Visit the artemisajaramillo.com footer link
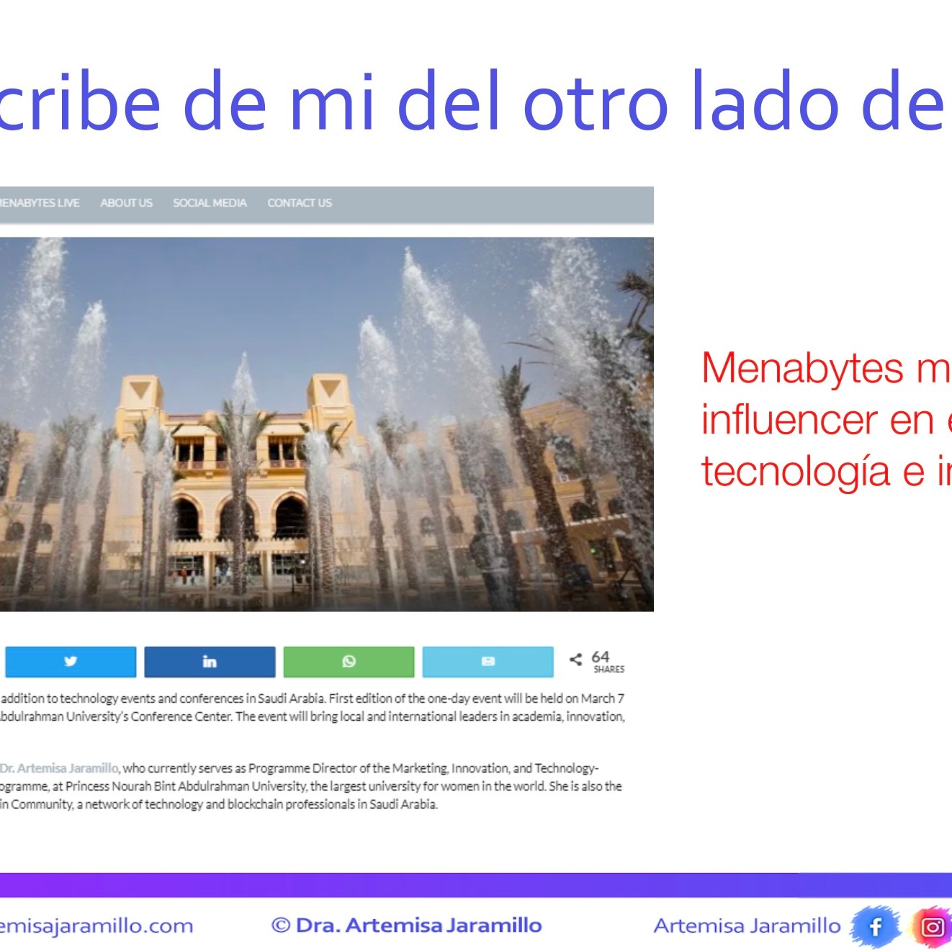Viewport: 952px width, 952px height. click(x=96, y=925)
